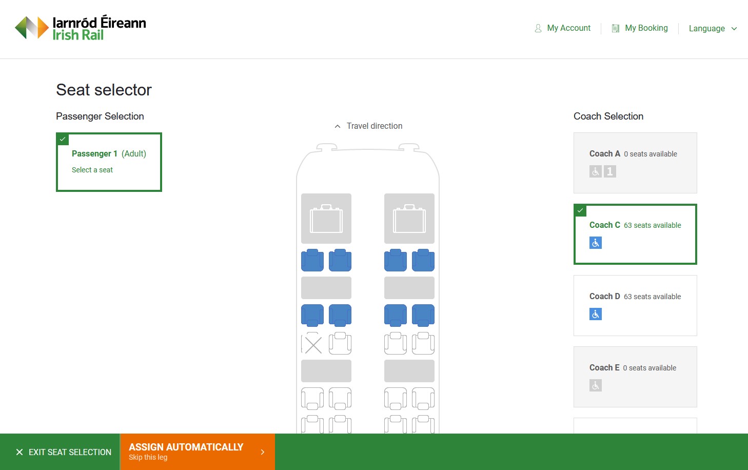Image resolution: width=748 pixels, height=470 pixels.
Task: Open My Account
Action: click(563, 28)
